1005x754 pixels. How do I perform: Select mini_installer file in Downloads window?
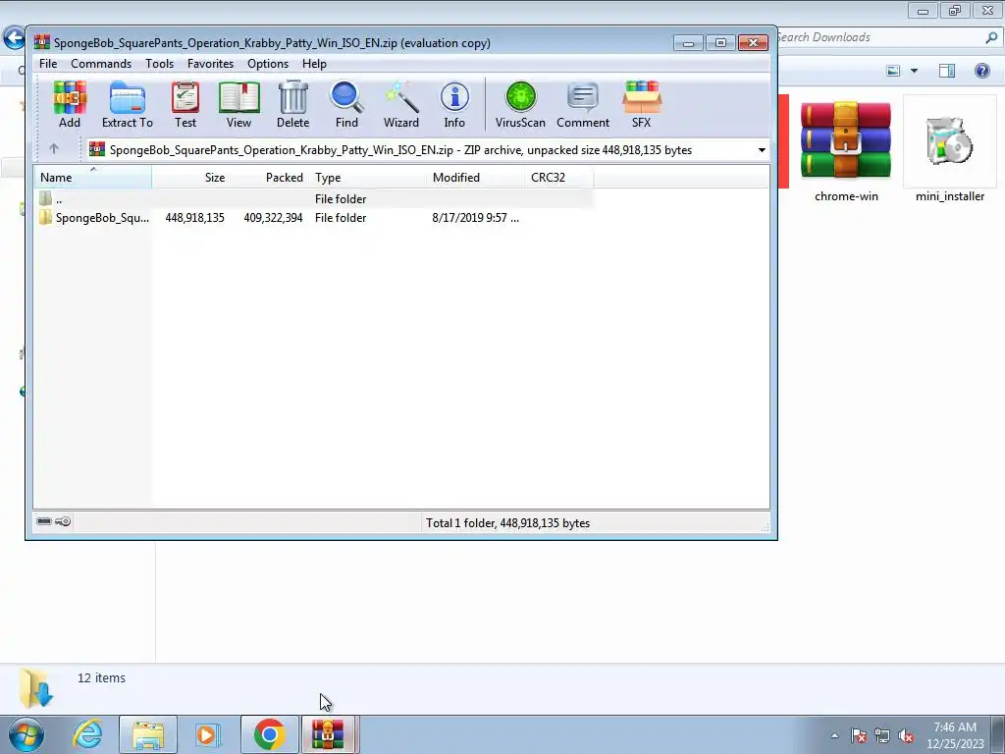950,151
